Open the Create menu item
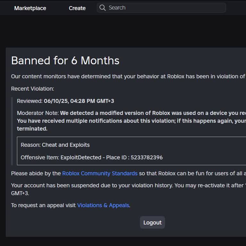The width and height of the screenshot is (246, 246). point(77,8)
